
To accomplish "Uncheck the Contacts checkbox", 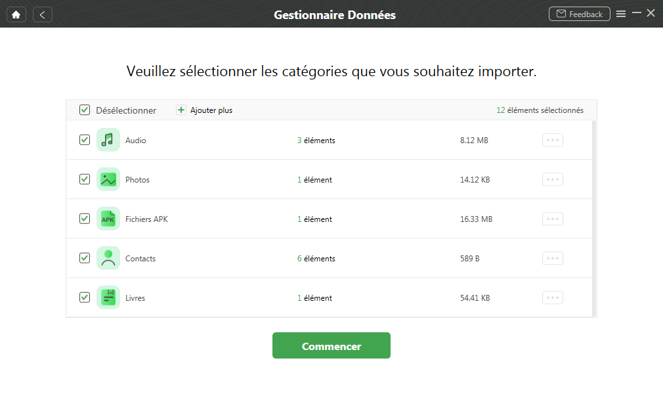I will point(85,257).
